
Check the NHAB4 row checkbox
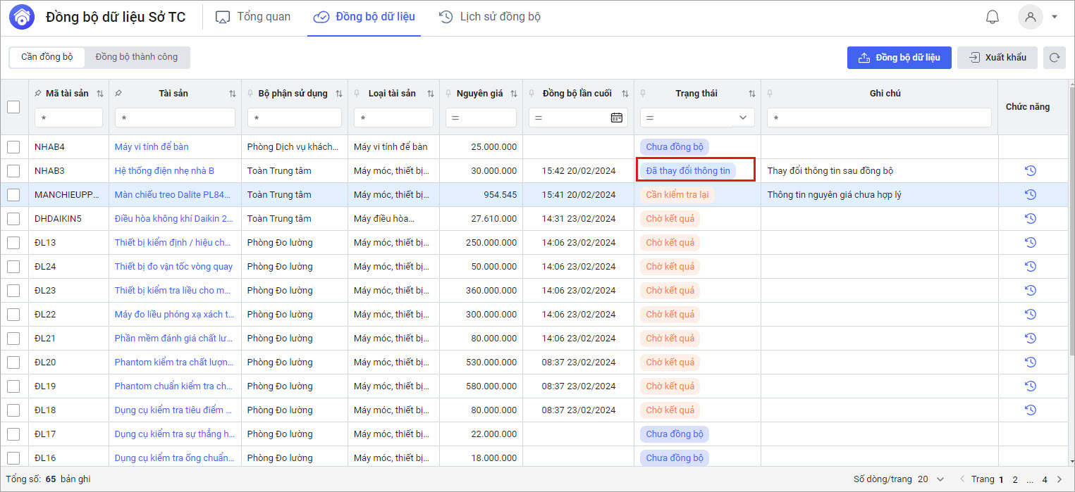13,146
